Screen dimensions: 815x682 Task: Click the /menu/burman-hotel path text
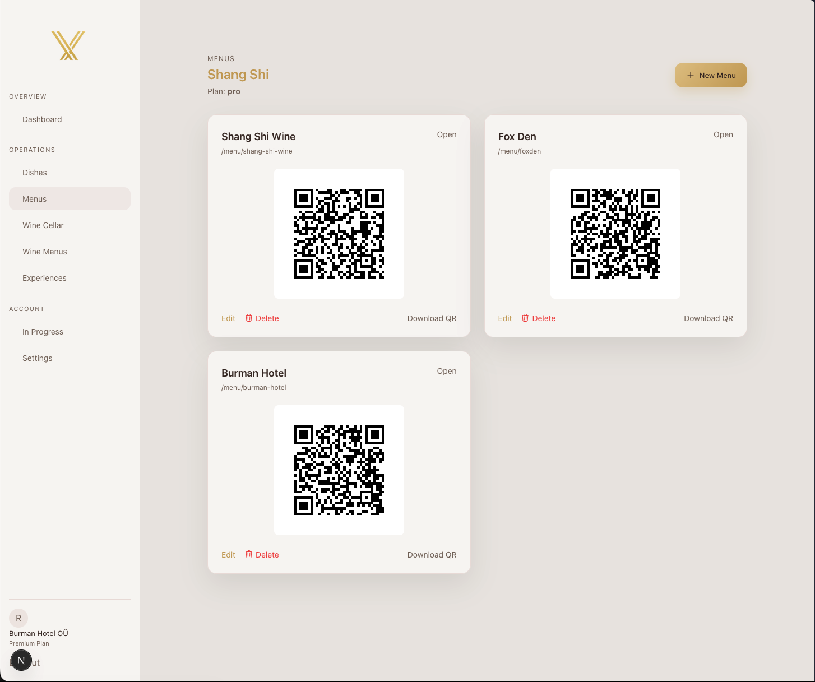point(254,388)
